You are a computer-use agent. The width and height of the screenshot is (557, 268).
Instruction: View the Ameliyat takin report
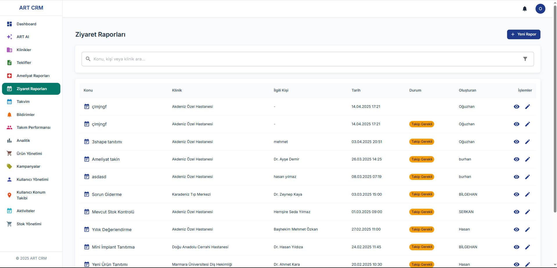click(516, 159)
